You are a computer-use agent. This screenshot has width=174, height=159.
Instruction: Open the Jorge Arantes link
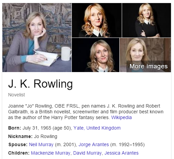(x=94, y=144)
